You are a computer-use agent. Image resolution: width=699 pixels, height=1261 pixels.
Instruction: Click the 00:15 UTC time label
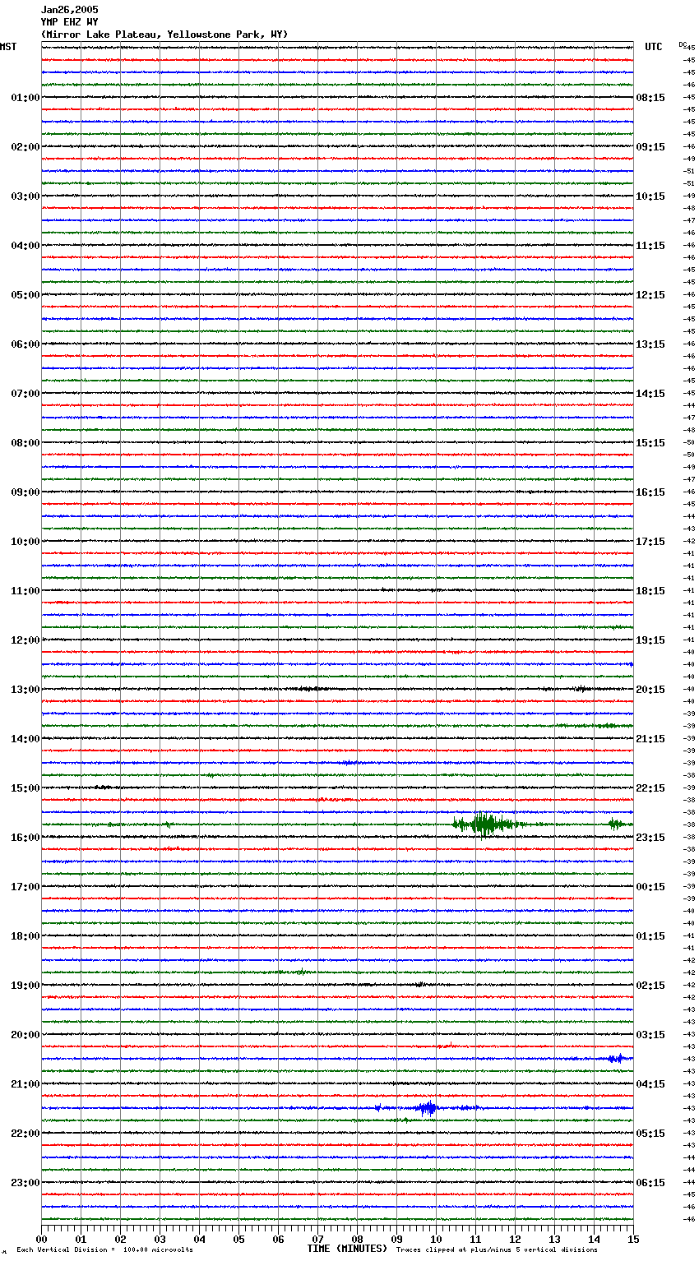650,887
